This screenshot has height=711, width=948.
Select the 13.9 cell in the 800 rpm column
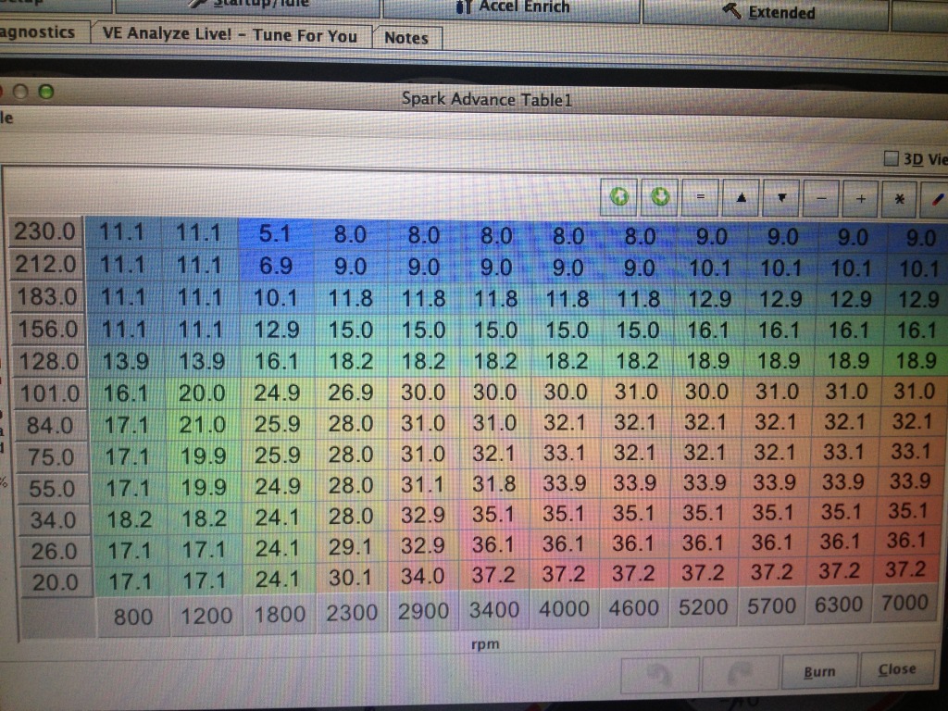126,362
